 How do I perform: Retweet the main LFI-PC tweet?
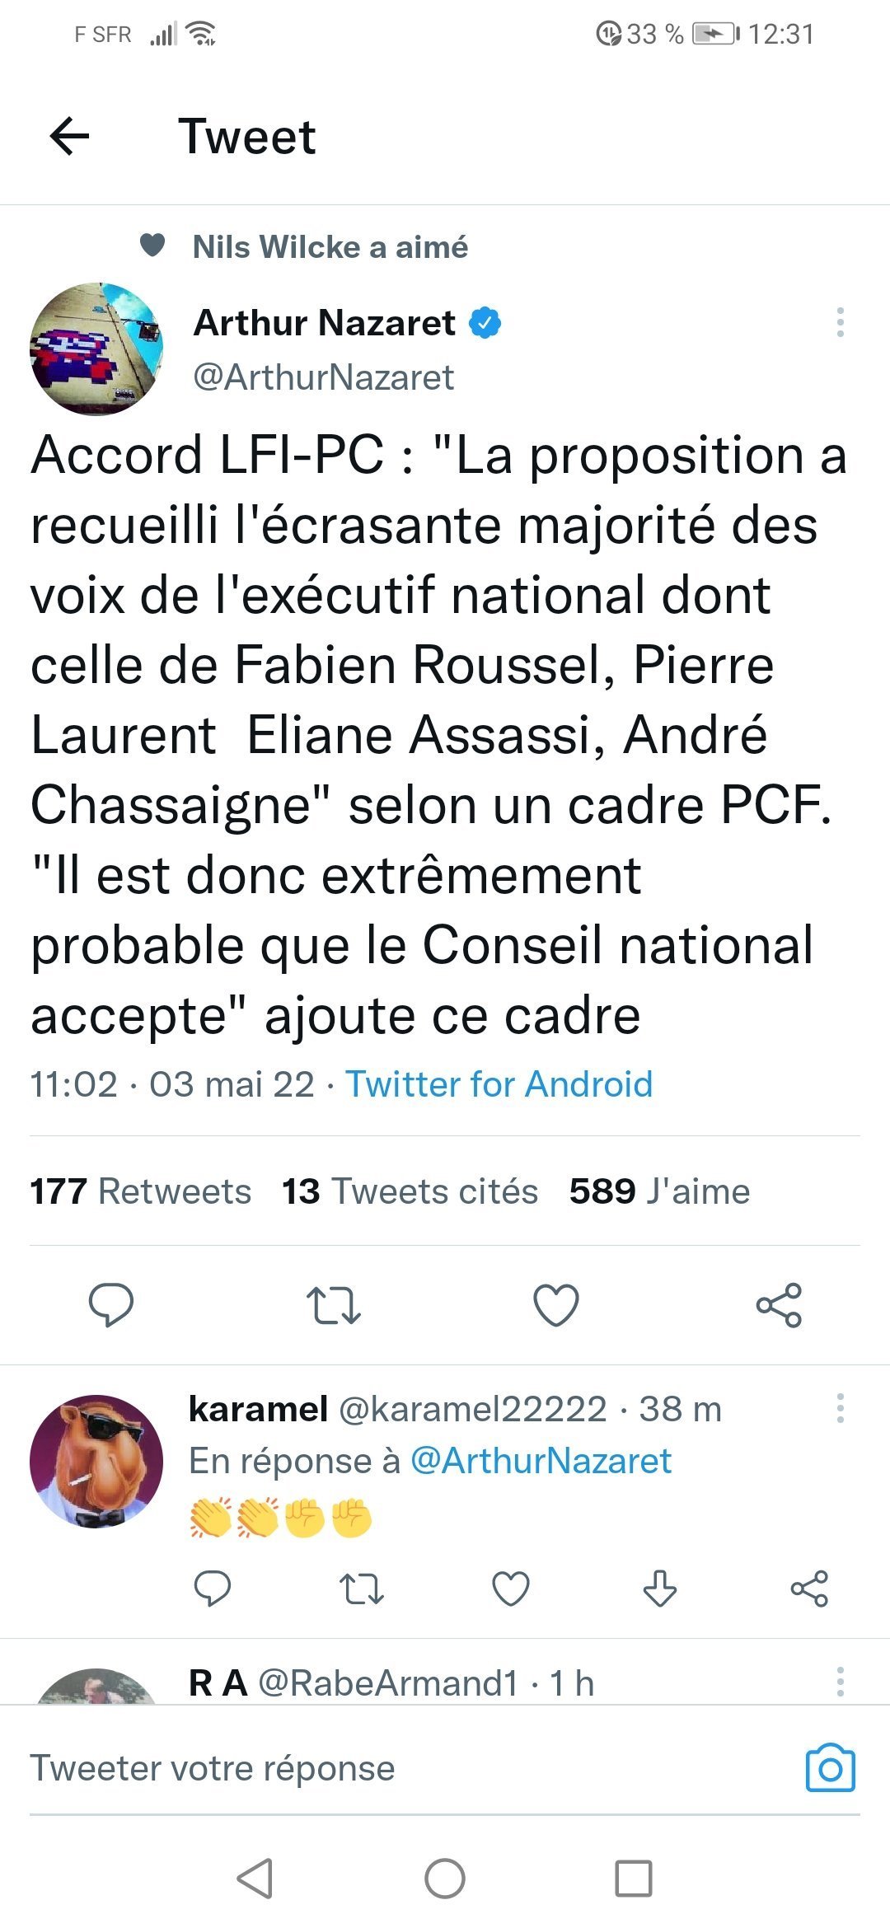point(333,1305)
